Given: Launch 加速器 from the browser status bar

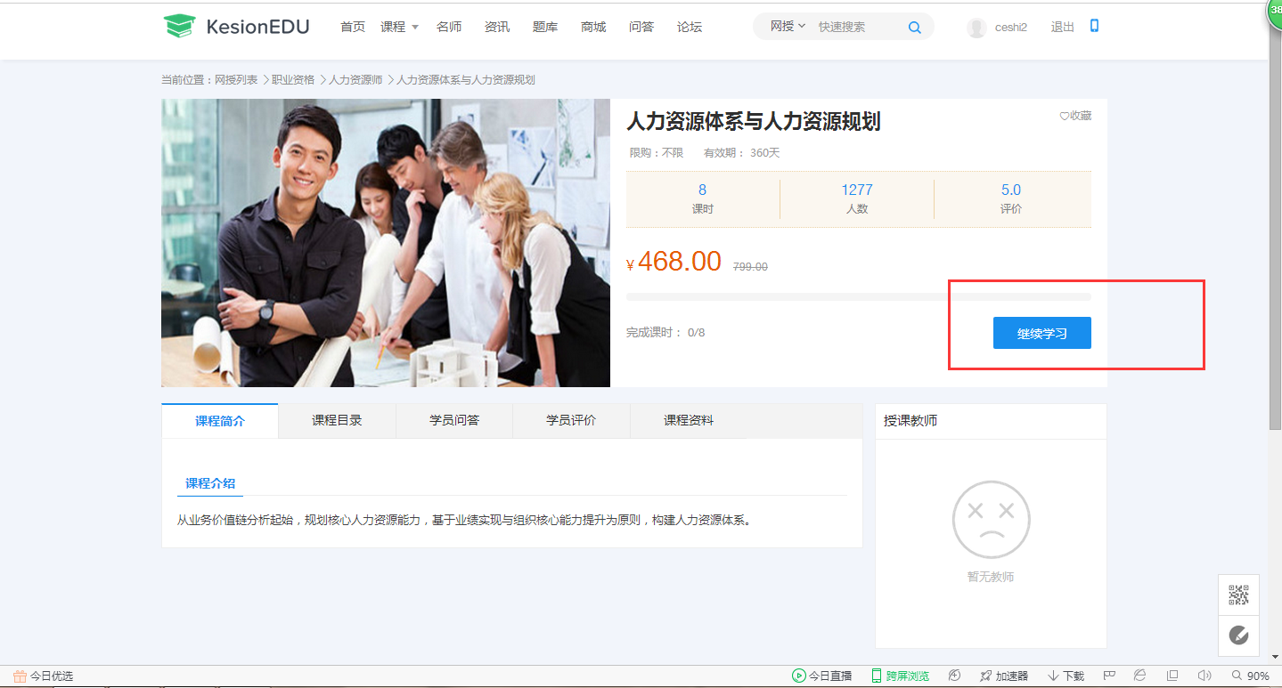Looking at the screenshot, I should (x=1003, y=676).
